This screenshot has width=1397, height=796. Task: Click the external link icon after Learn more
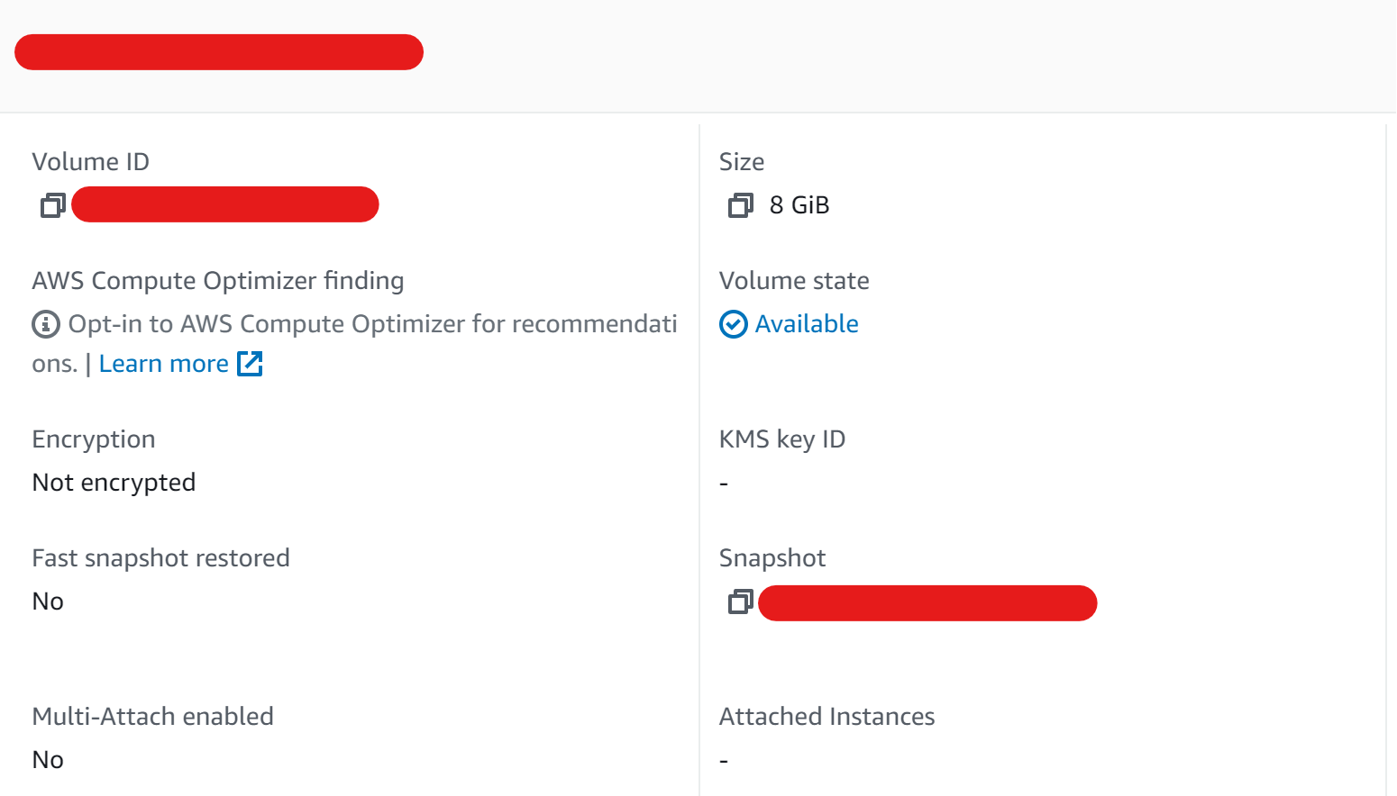(250, 364)
